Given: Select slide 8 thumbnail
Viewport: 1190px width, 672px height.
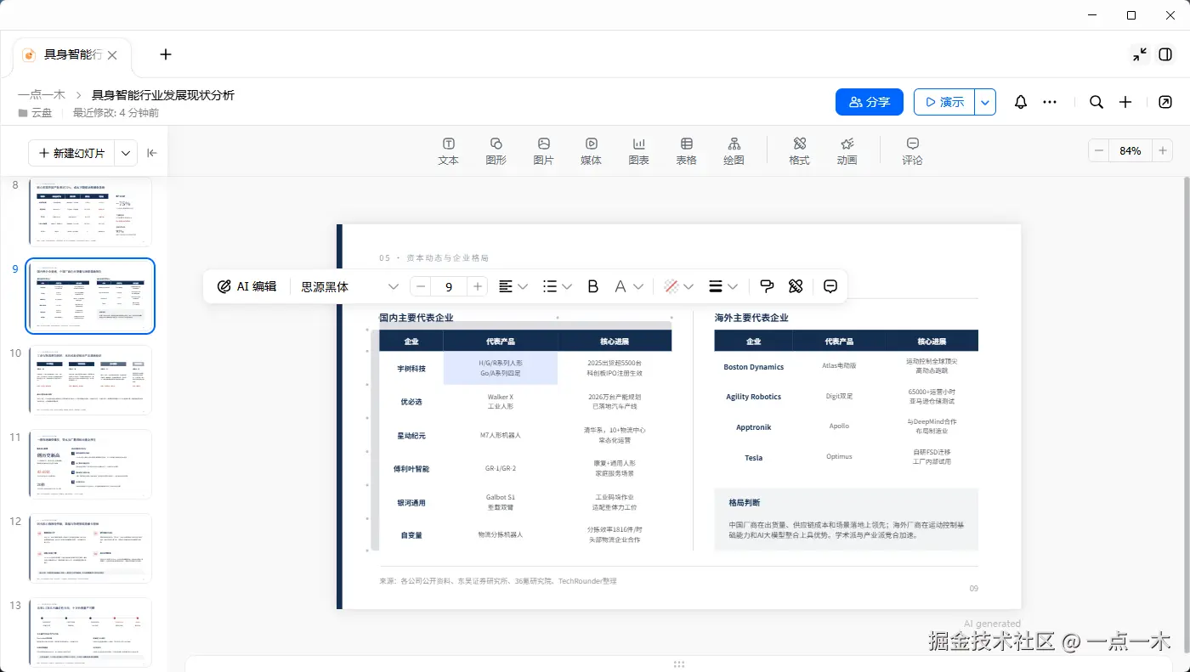Looking at the screenshot, I should (x=90, y=212).
